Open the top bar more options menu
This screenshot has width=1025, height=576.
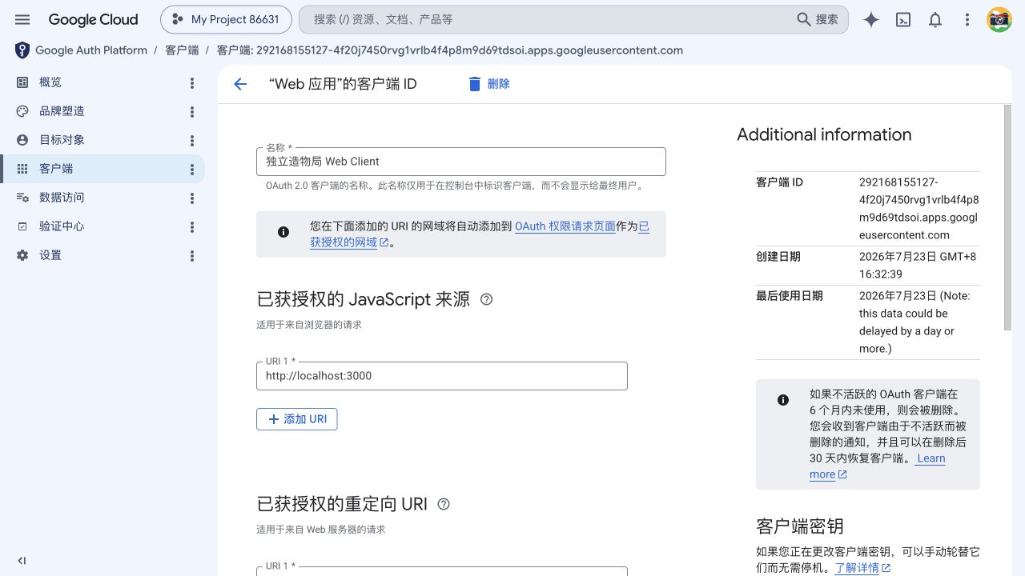tap(967, 20)
